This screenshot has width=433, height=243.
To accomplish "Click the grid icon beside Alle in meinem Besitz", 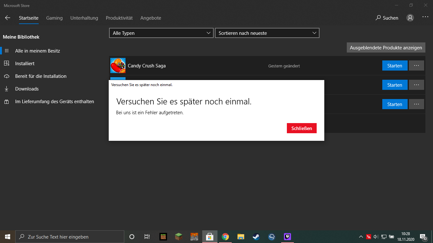I will 7,51.
